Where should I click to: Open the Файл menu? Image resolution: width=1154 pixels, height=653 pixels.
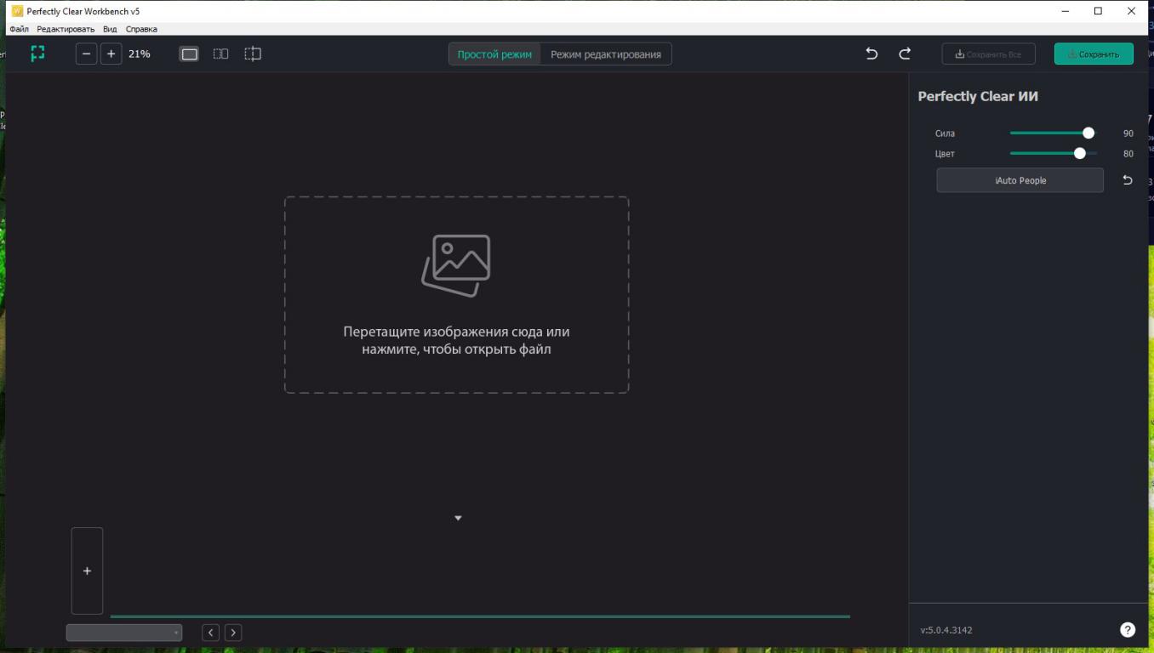click(19, 29)
